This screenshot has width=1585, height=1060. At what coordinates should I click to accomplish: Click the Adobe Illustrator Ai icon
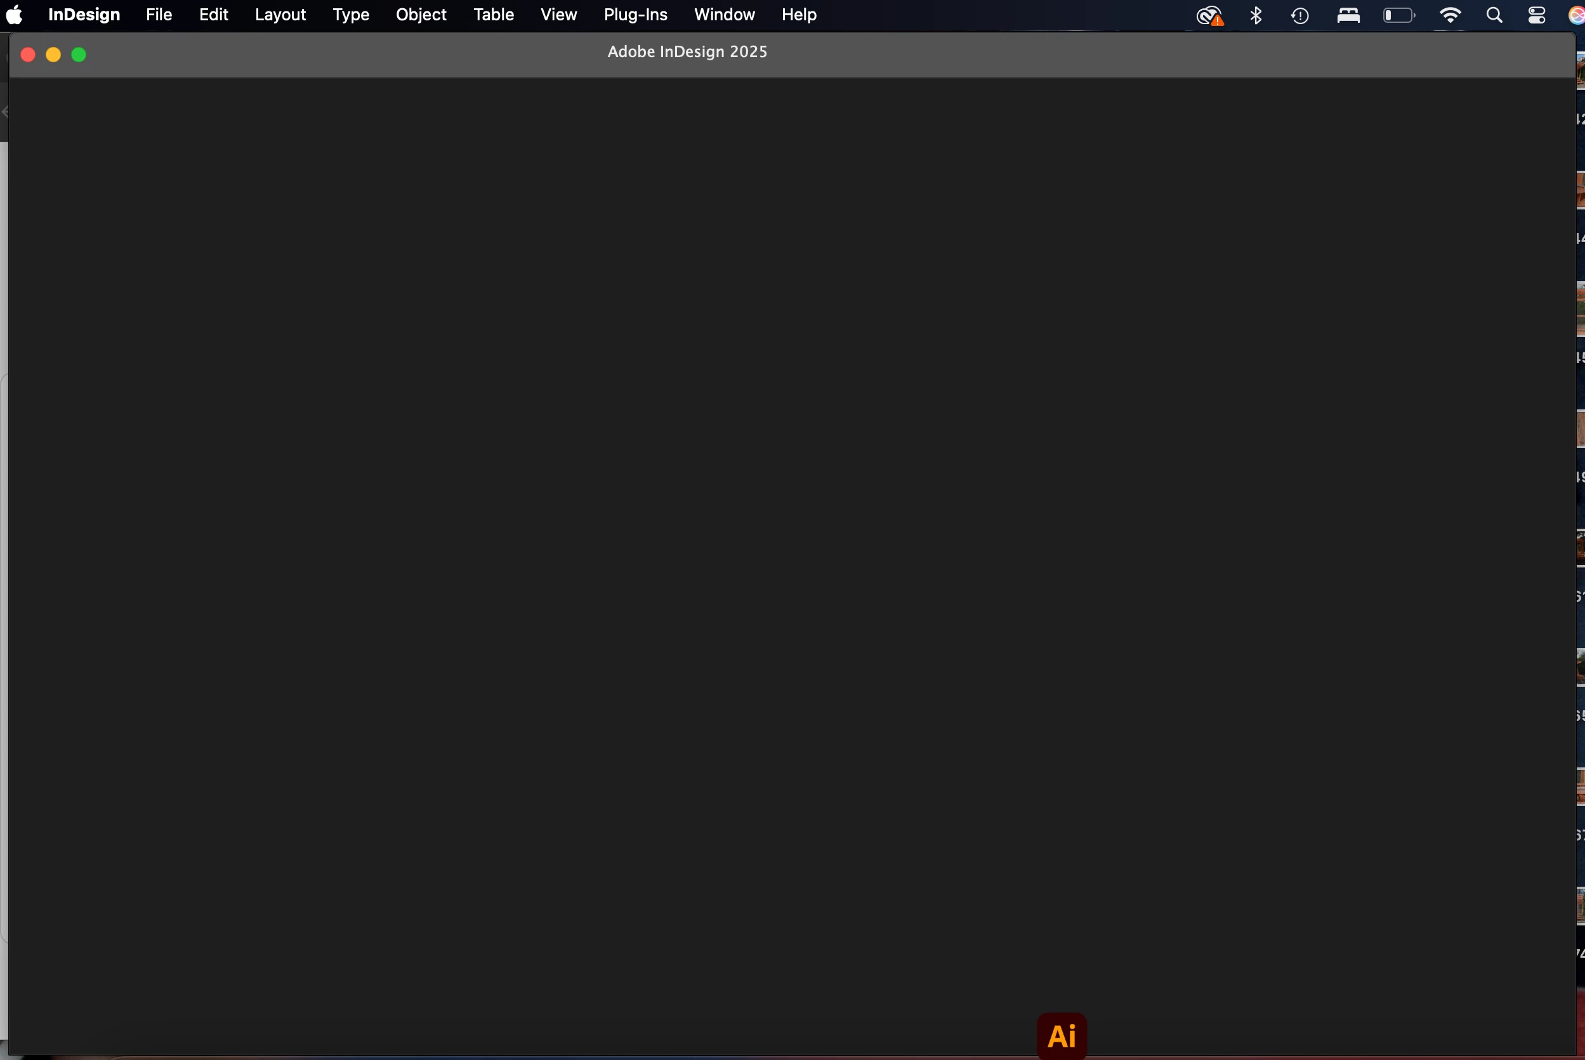click(1062, 1036)
